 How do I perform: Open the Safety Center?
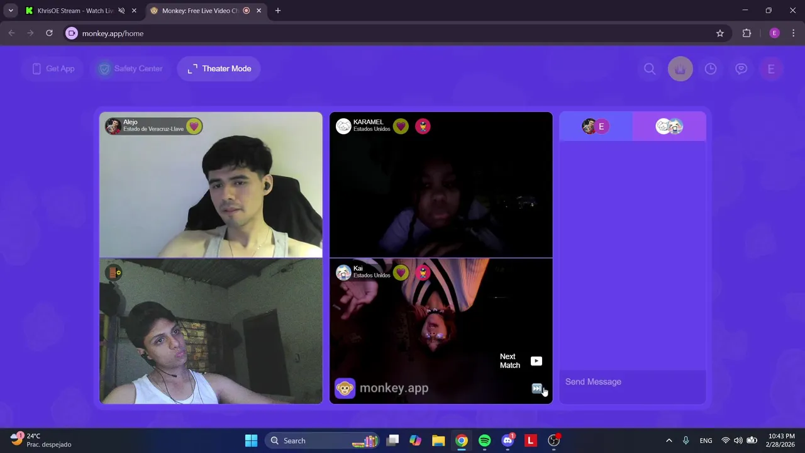131,69
